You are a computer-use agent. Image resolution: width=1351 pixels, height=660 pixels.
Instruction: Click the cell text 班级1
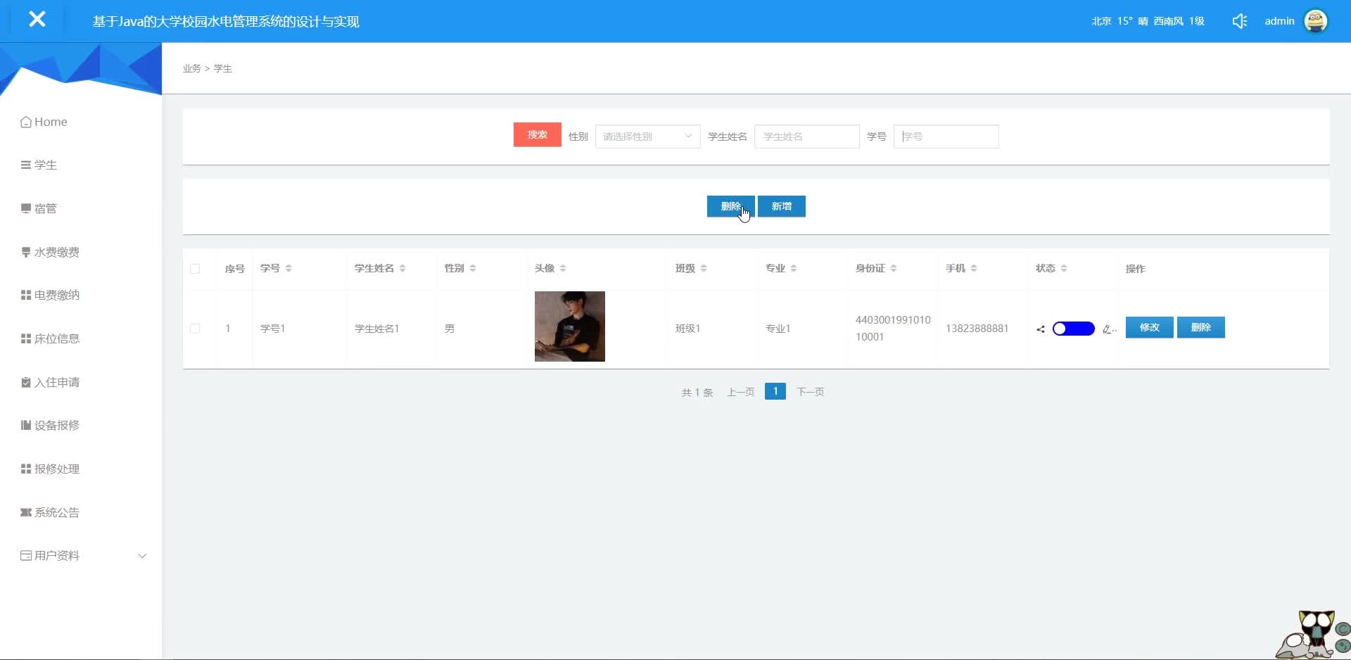[688, 329]
